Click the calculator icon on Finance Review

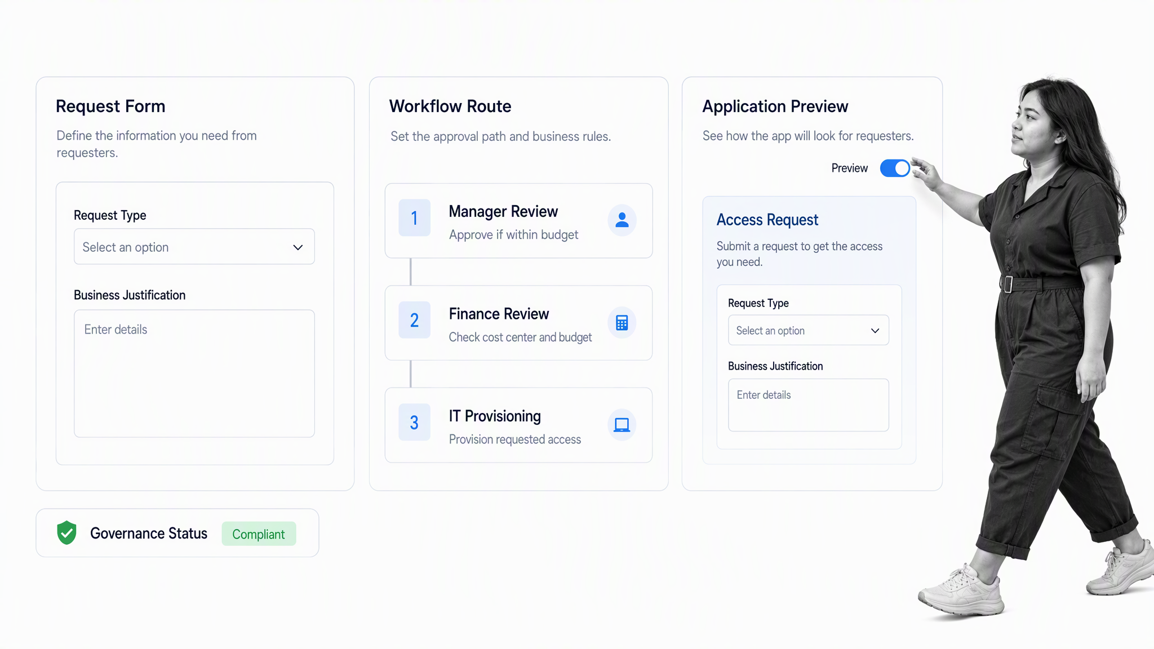pyautogui.click(x=622, y=323)
